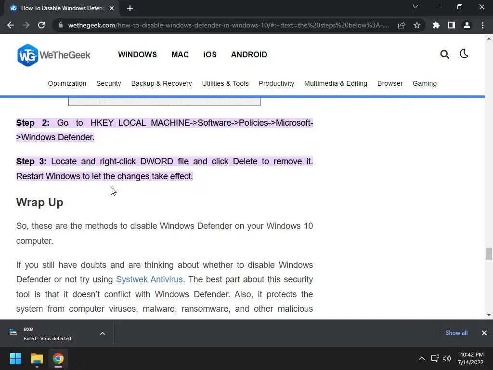Click the padlock site info icon
The image size is (493, 370).
coord(60,25)
